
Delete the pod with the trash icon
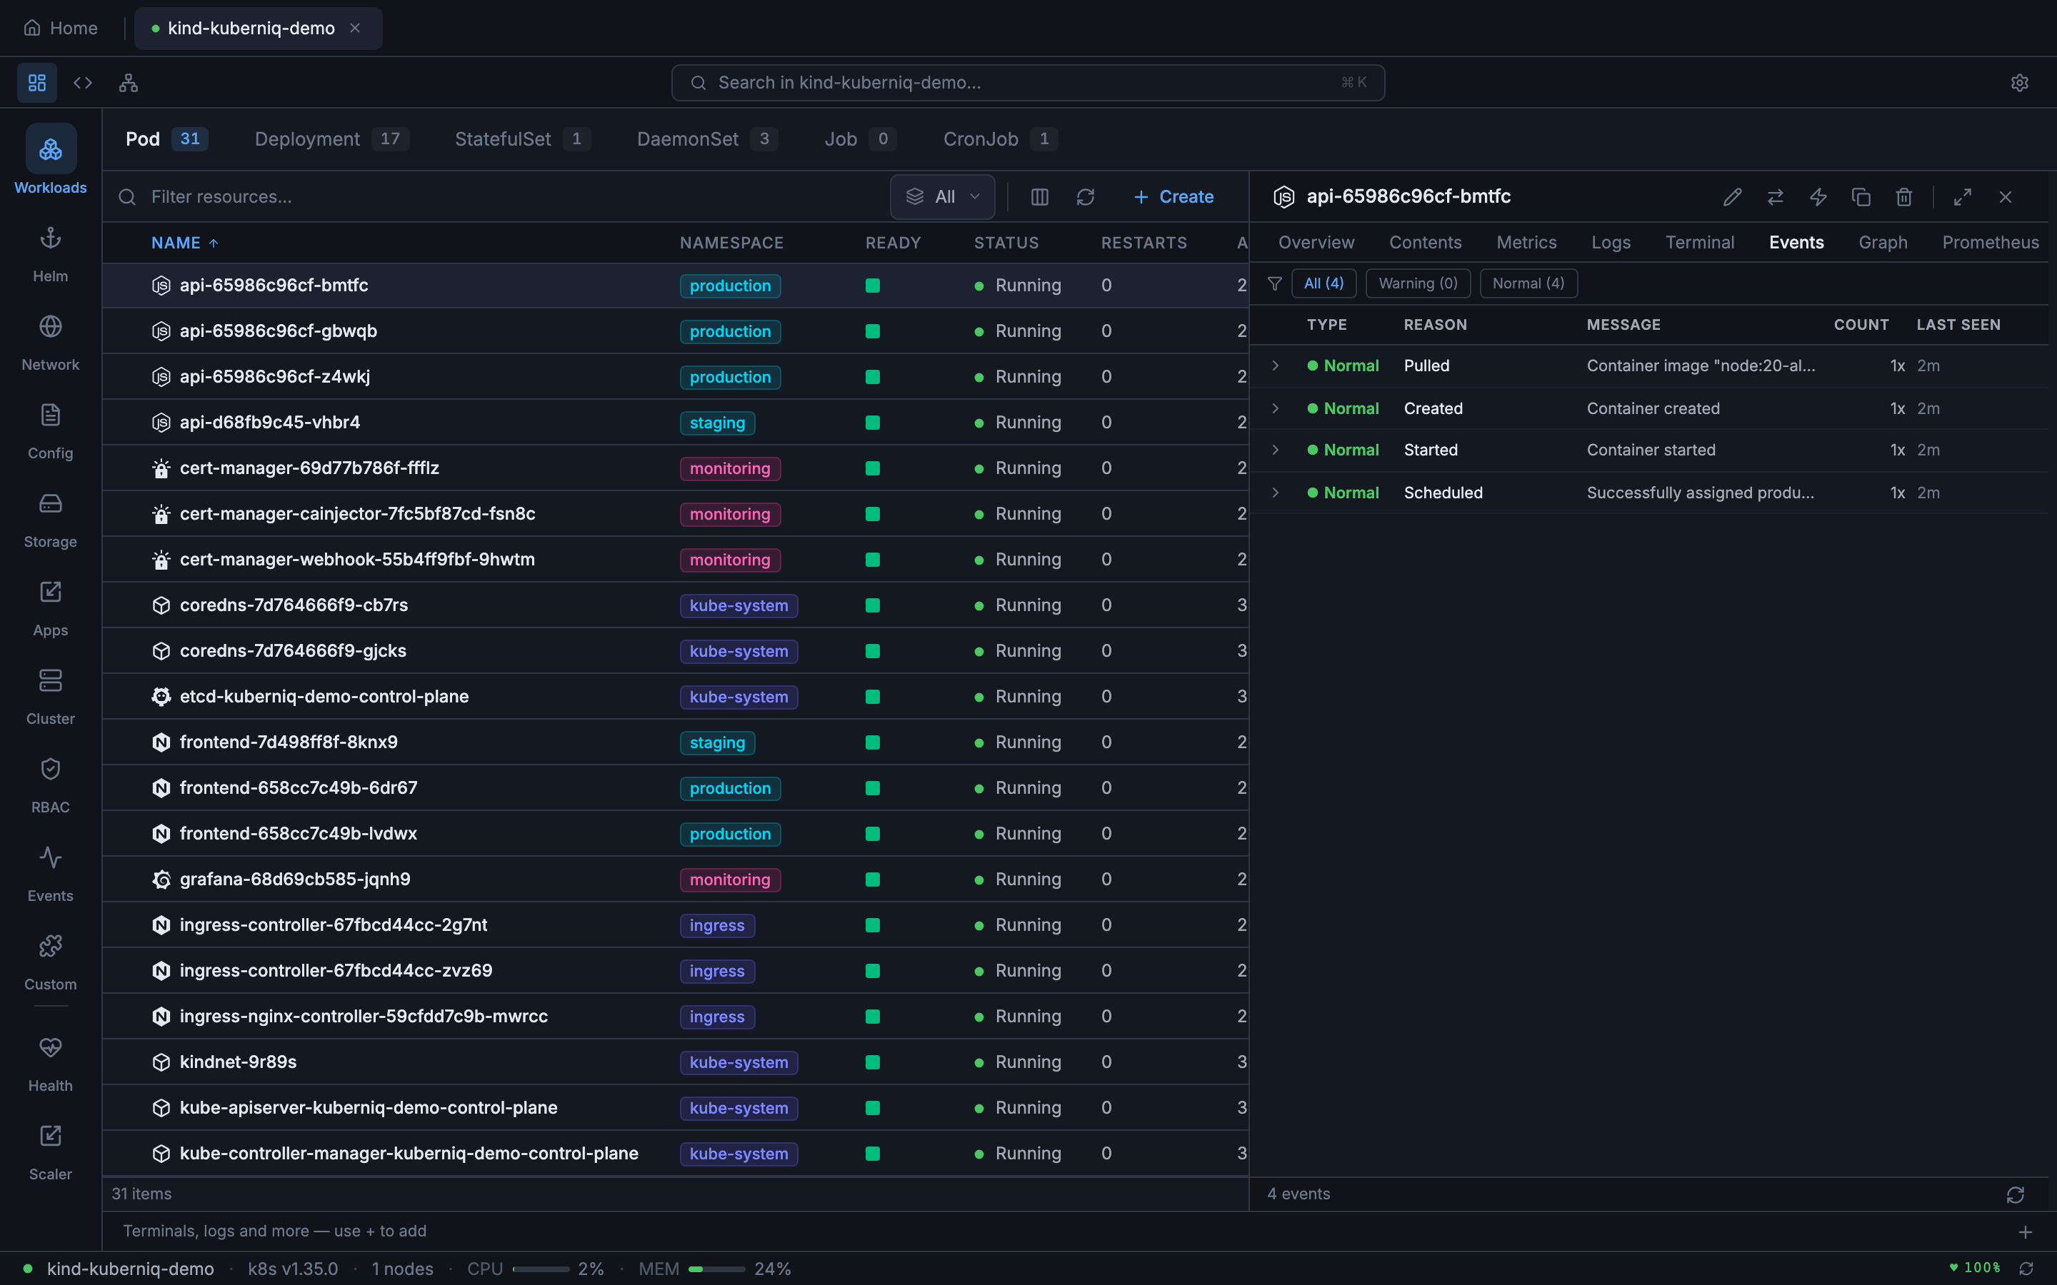(x=1903, y=196)
